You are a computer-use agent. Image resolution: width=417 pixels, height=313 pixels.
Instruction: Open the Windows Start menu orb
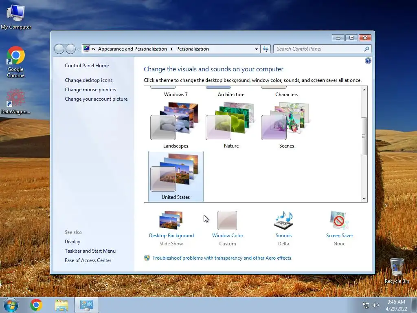click(x=11, y=305)
